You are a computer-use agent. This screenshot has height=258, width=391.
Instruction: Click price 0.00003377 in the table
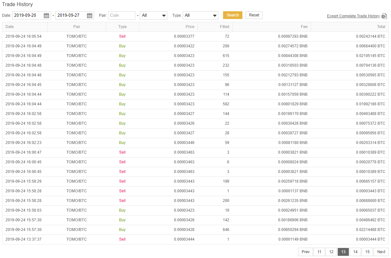tap(184, 36)
